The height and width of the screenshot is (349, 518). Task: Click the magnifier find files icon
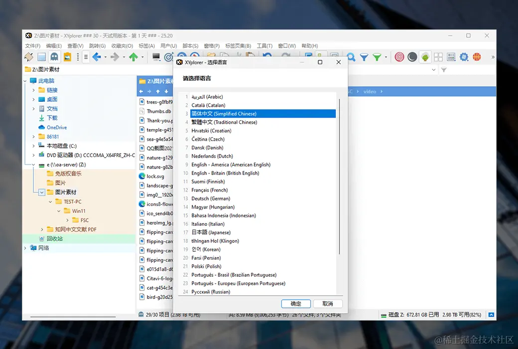[x=351, y=57]
